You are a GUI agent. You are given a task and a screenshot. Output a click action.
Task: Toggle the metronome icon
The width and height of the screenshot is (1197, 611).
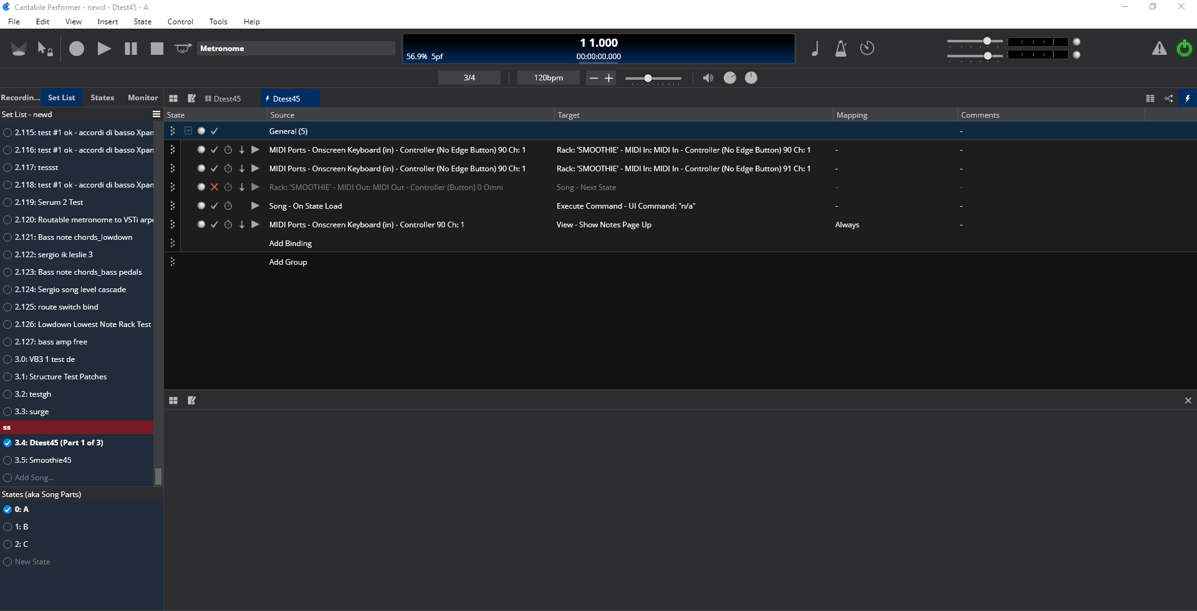click(x=840, y=49)
